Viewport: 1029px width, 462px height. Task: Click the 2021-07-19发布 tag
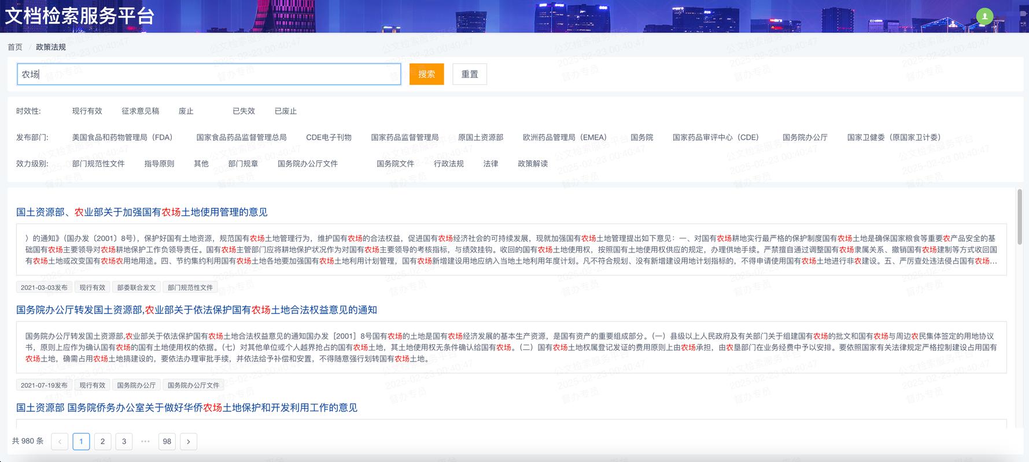44,385
